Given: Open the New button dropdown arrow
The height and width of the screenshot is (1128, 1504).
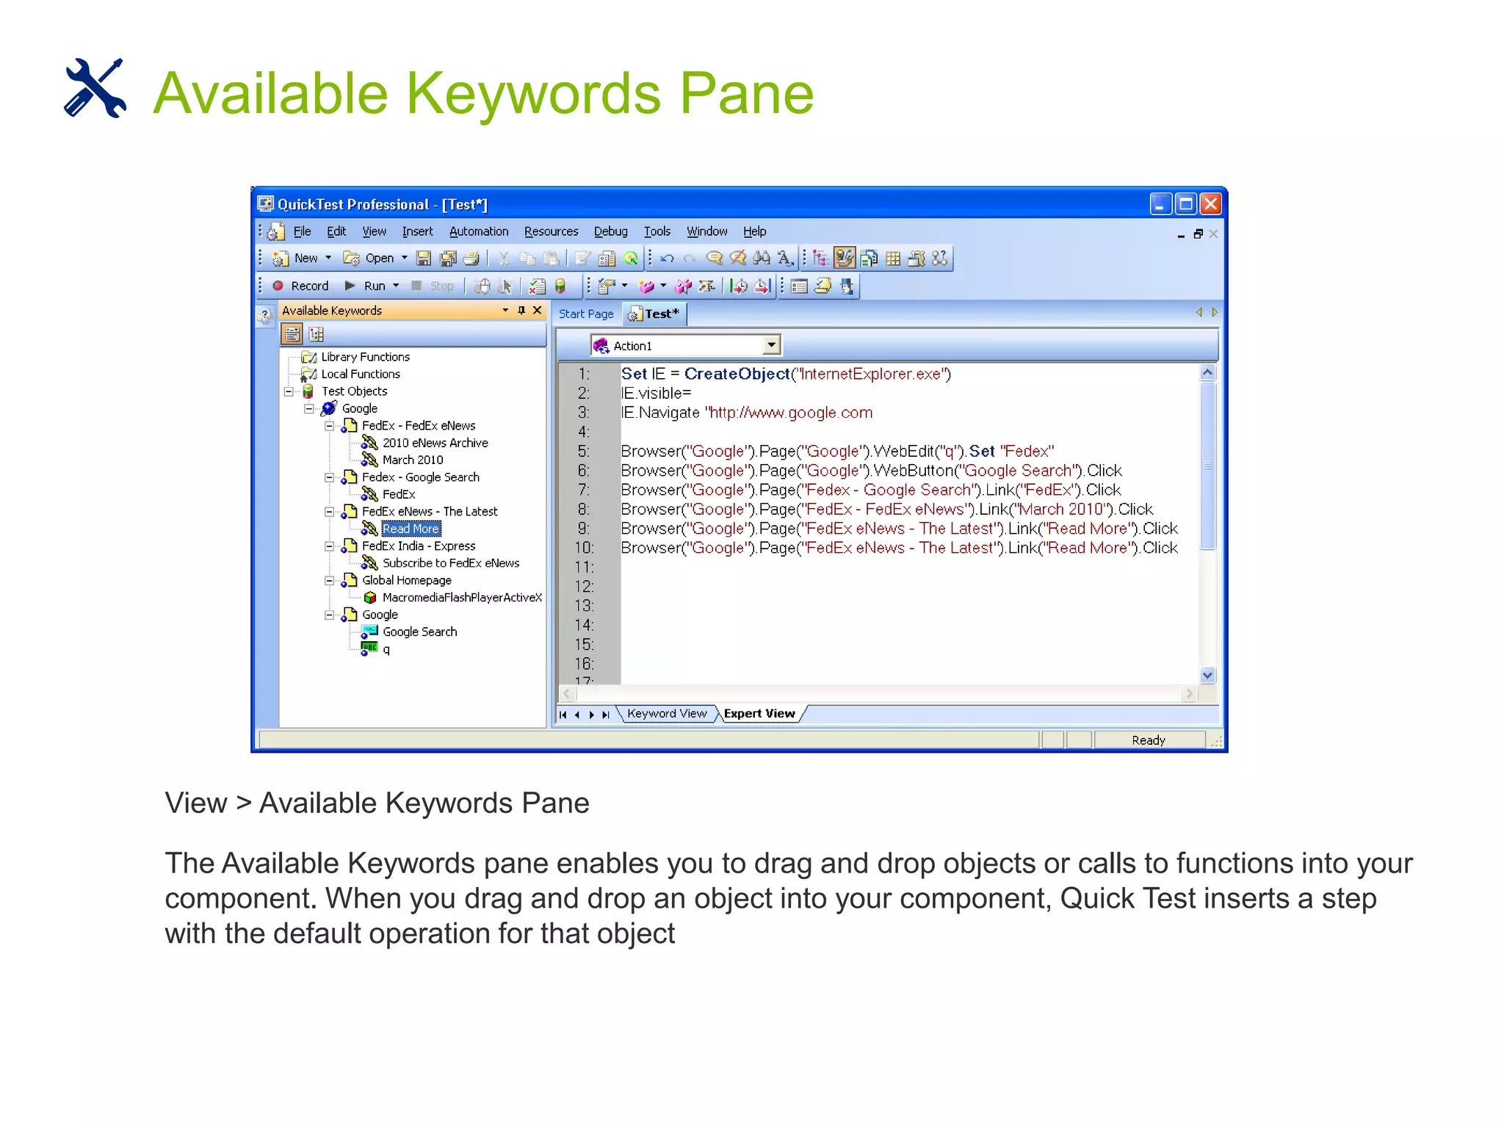Looking at the screenshot, I should tap(328, 258).
